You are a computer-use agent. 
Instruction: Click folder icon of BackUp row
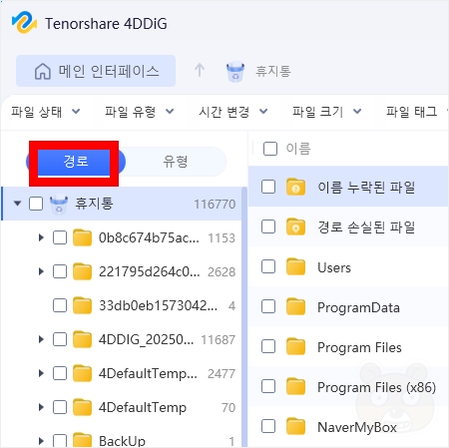click(82, 440)
